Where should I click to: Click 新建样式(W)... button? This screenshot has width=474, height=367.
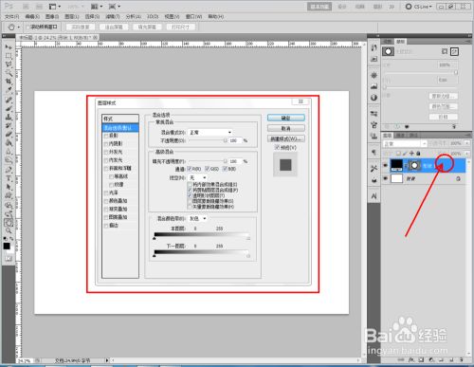pyautogui.click(x=286, y=138)
